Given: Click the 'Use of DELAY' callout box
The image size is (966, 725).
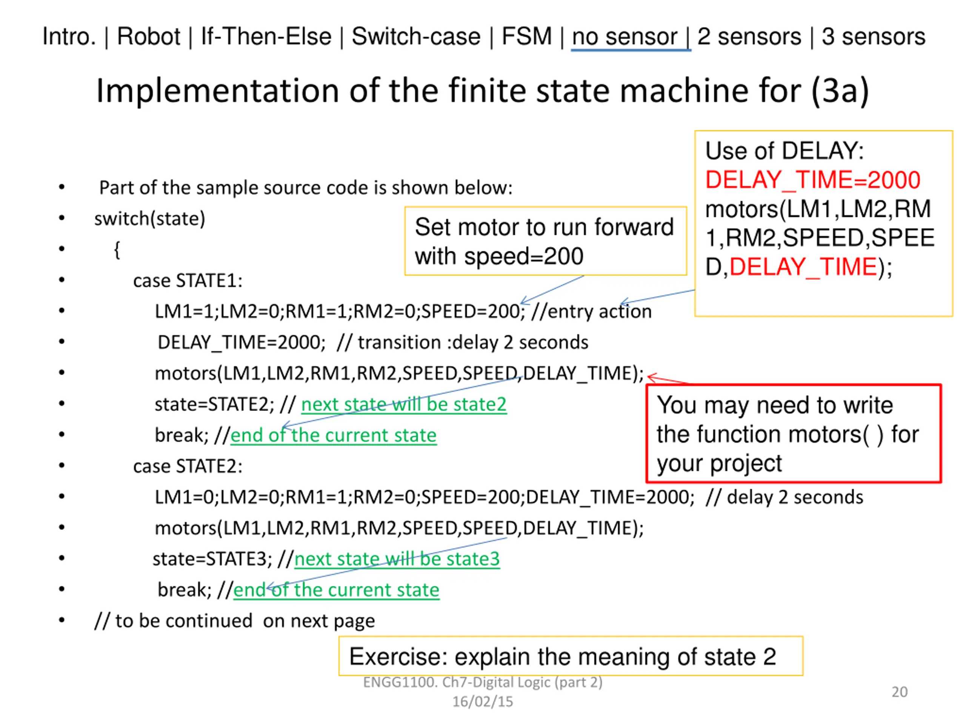Looking at the screenshot, I should coord(824,223).
